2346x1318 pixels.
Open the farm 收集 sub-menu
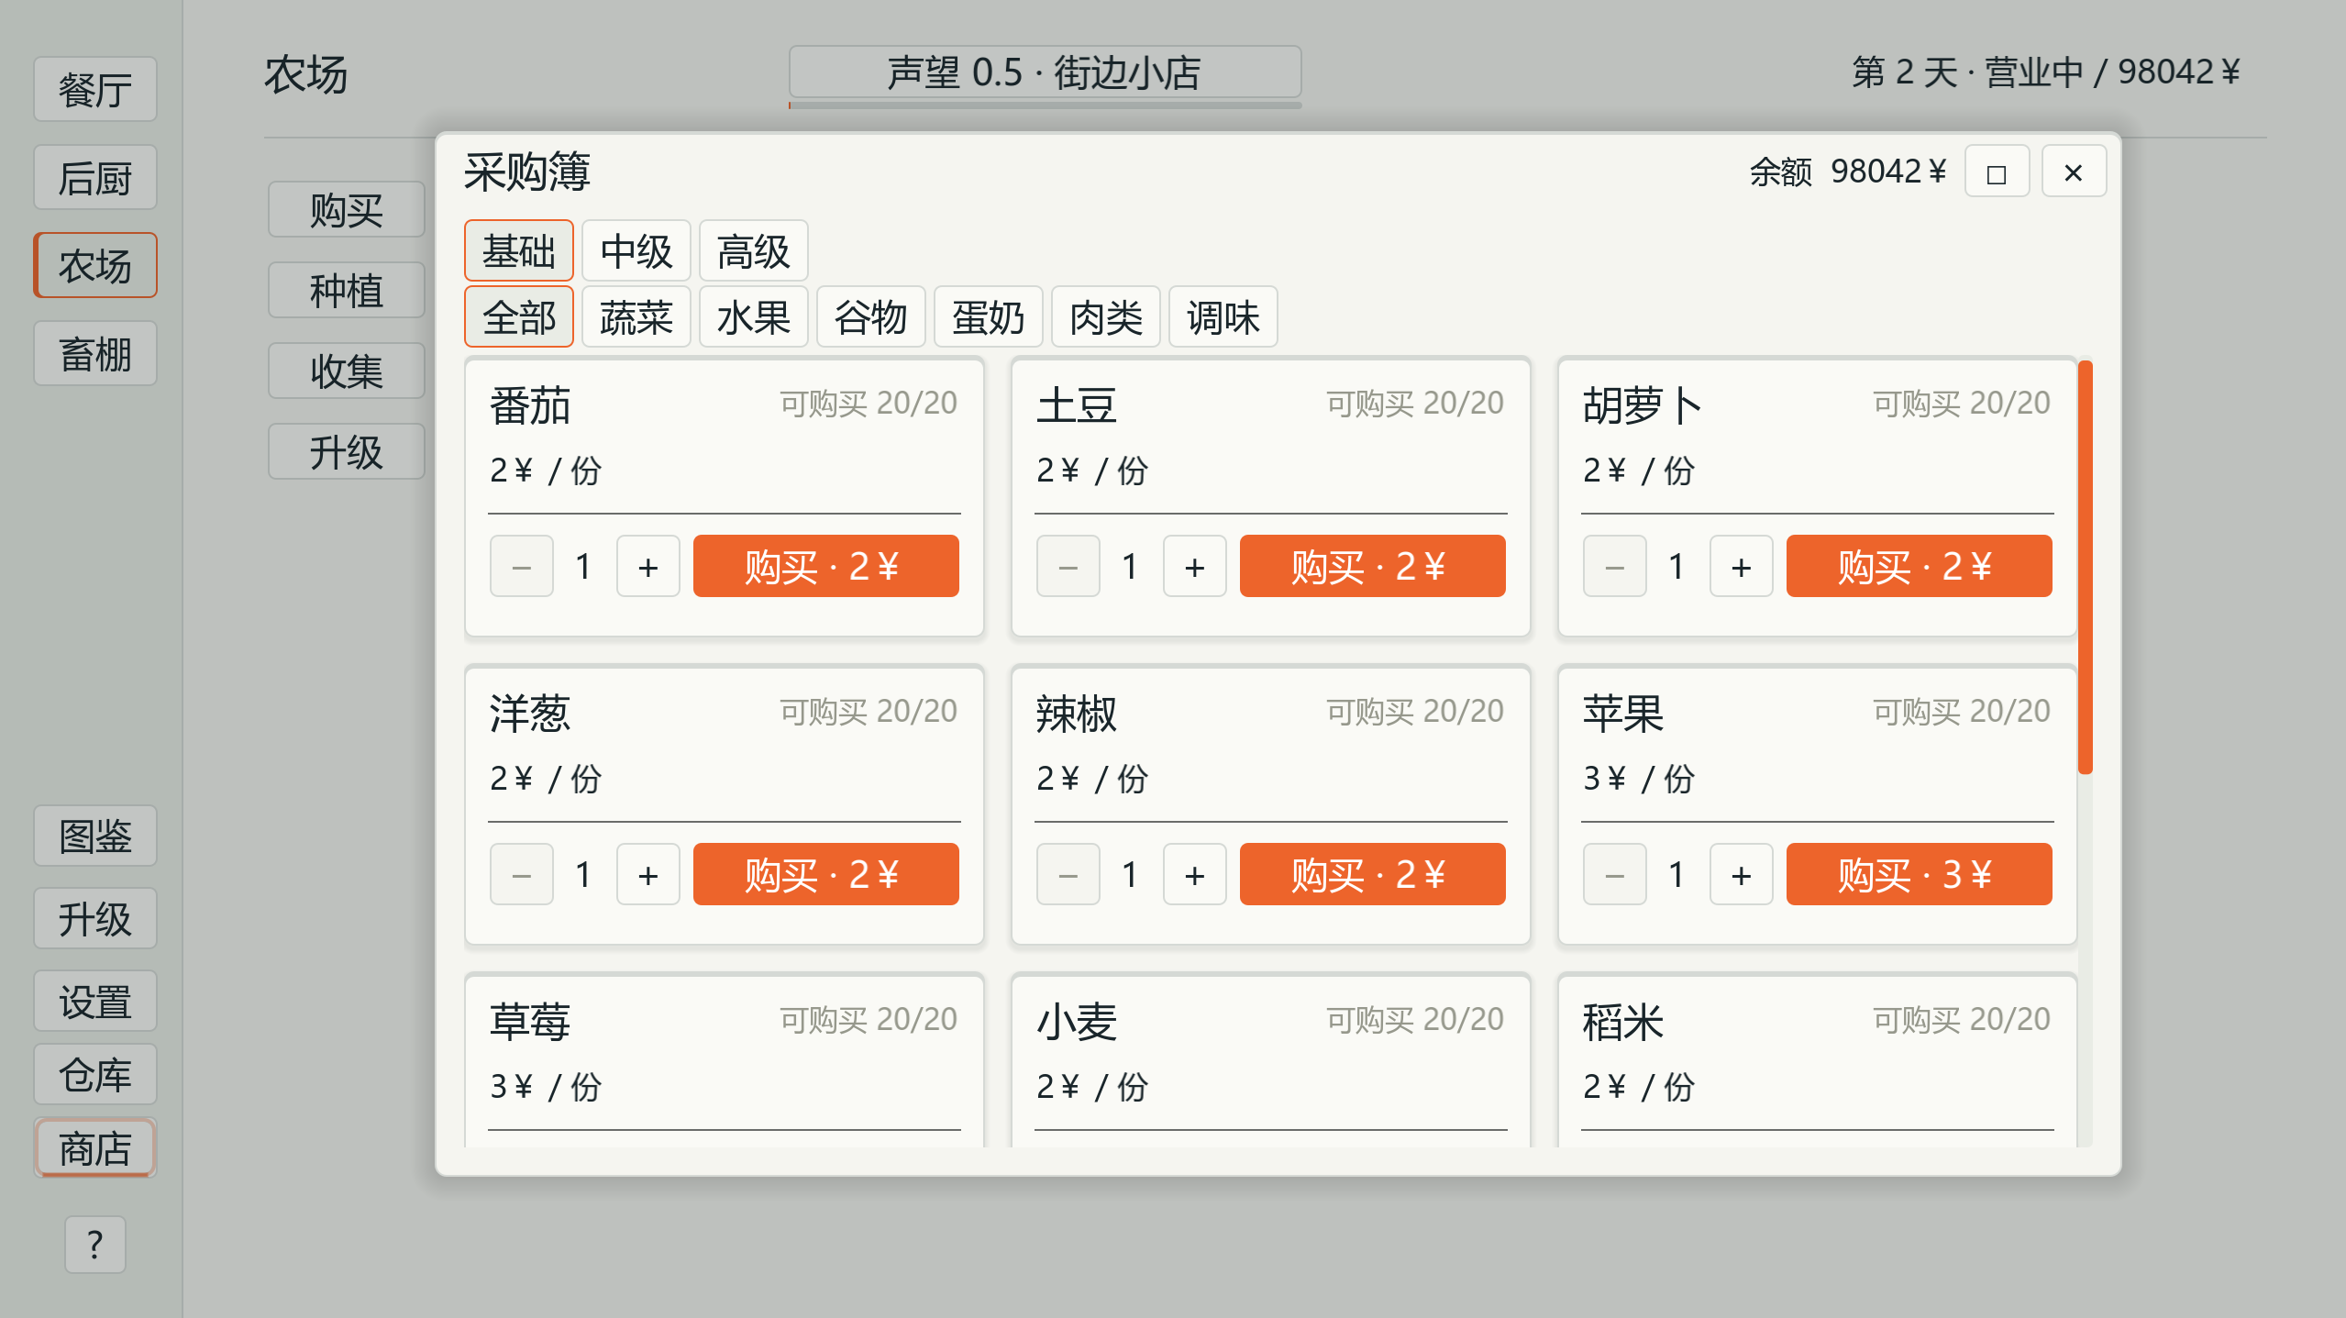pyautogui.click(x=347, y=371)
